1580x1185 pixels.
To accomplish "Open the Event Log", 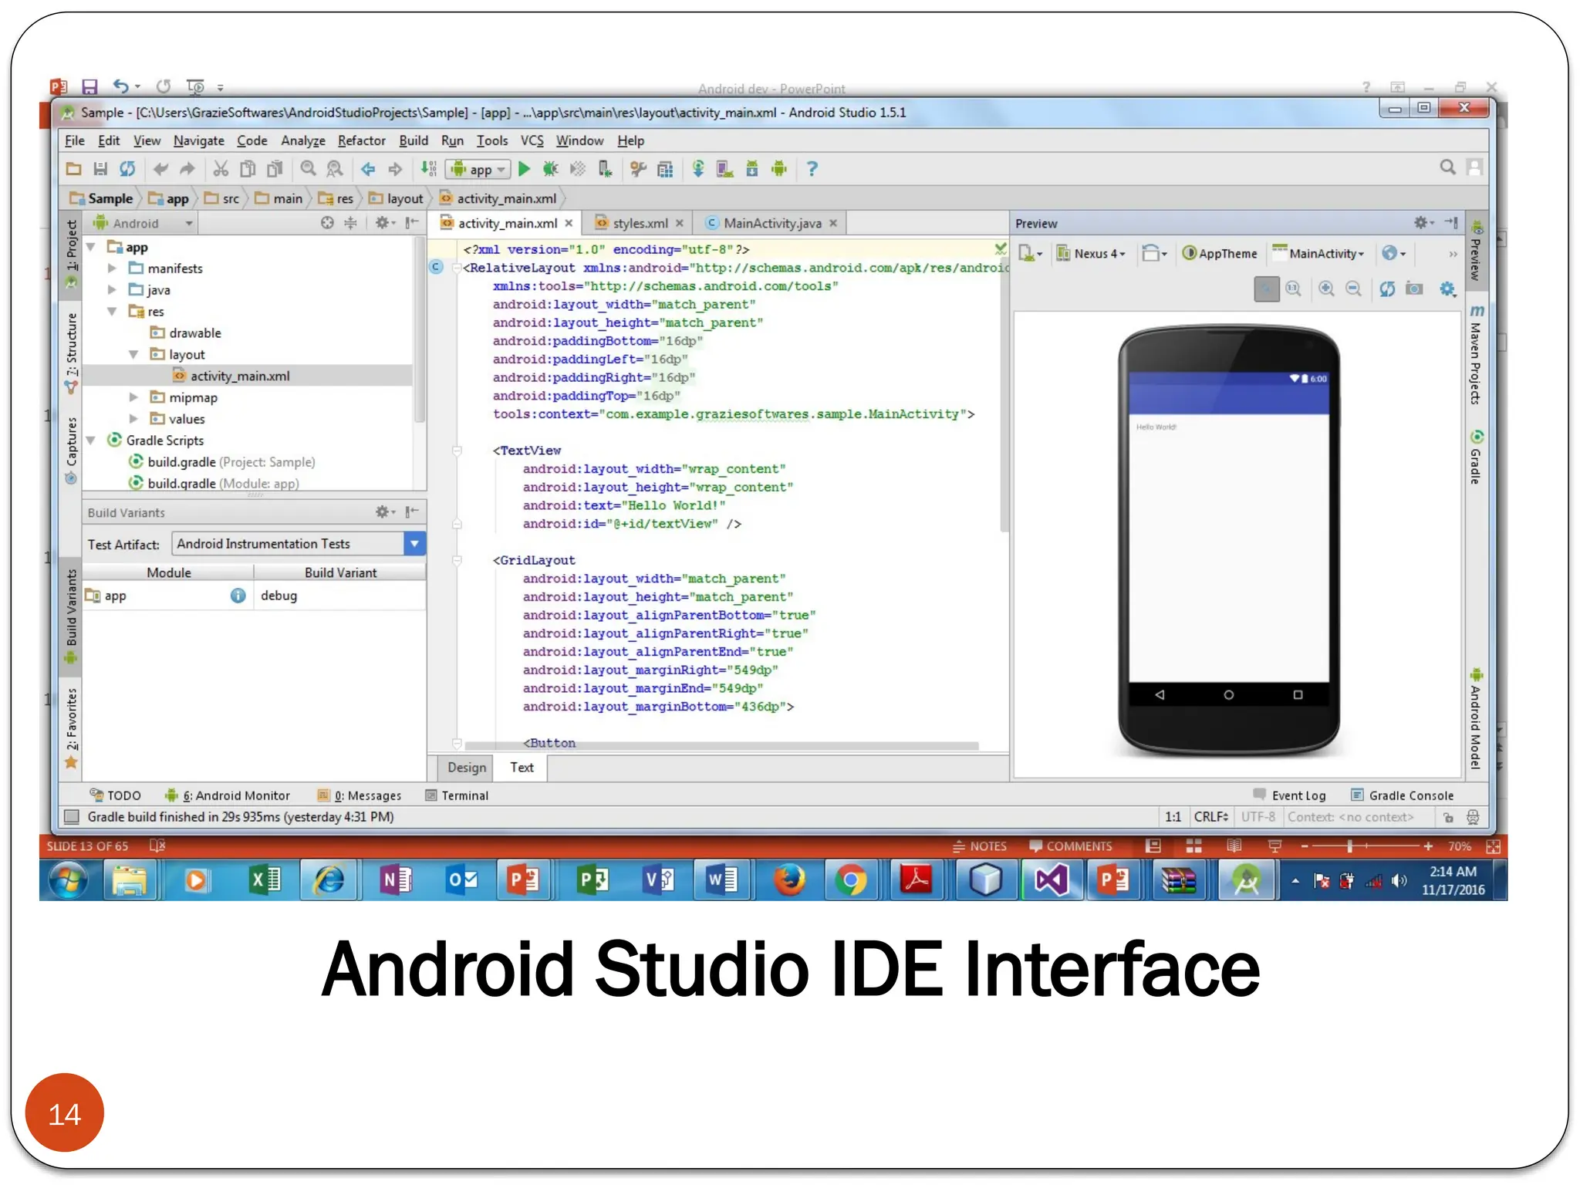I will point(1289,795).
